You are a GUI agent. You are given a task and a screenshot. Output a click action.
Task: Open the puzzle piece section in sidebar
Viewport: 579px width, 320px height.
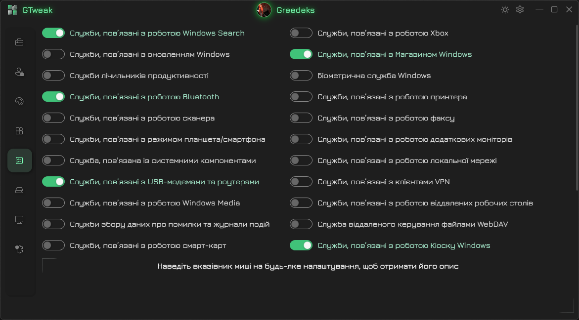pos(19,249)
